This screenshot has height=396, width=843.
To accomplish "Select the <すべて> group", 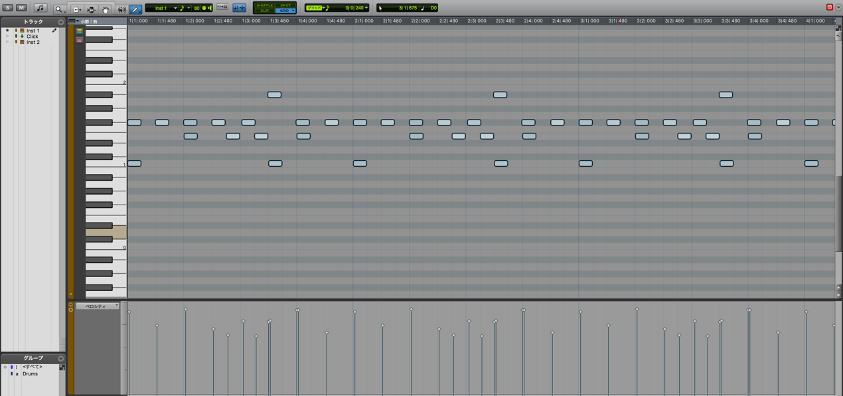I will point(33,367).
